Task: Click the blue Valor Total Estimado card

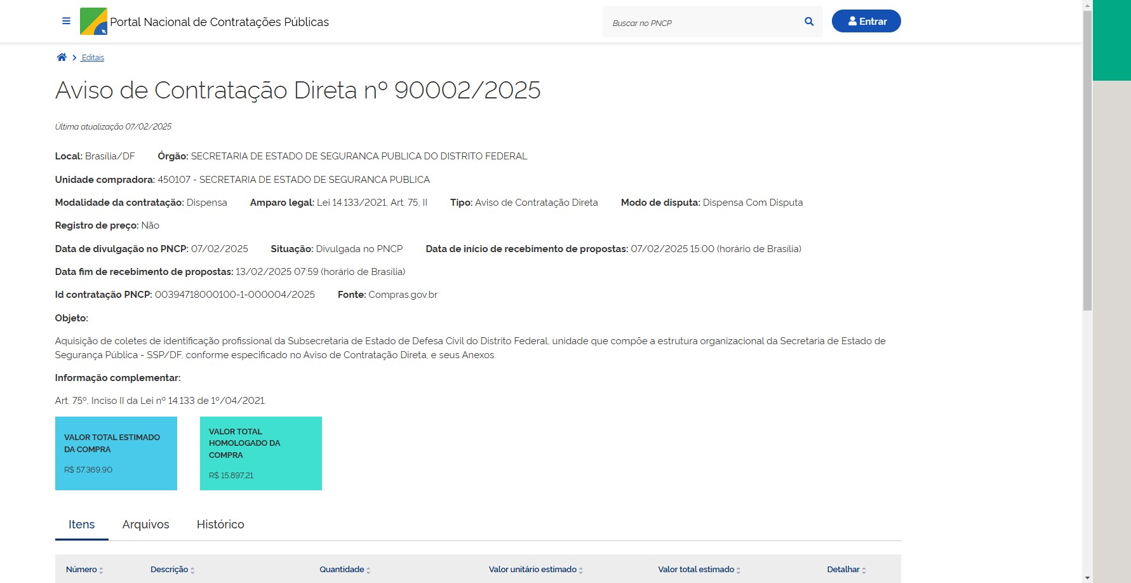Action: pyautogui.click(x=116, y=453)
